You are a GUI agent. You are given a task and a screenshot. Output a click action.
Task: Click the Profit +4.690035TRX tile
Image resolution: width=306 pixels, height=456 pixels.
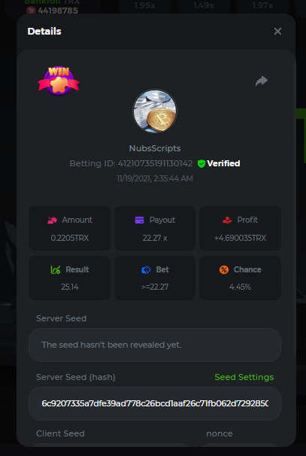(240, 229)
